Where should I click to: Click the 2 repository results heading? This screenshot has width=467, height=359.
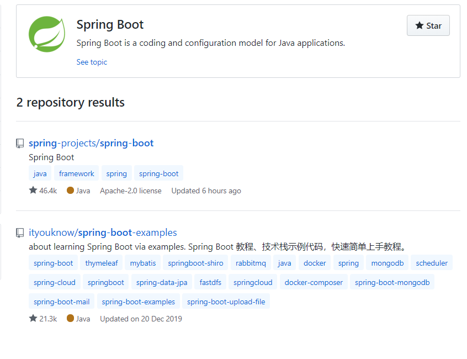70,102
